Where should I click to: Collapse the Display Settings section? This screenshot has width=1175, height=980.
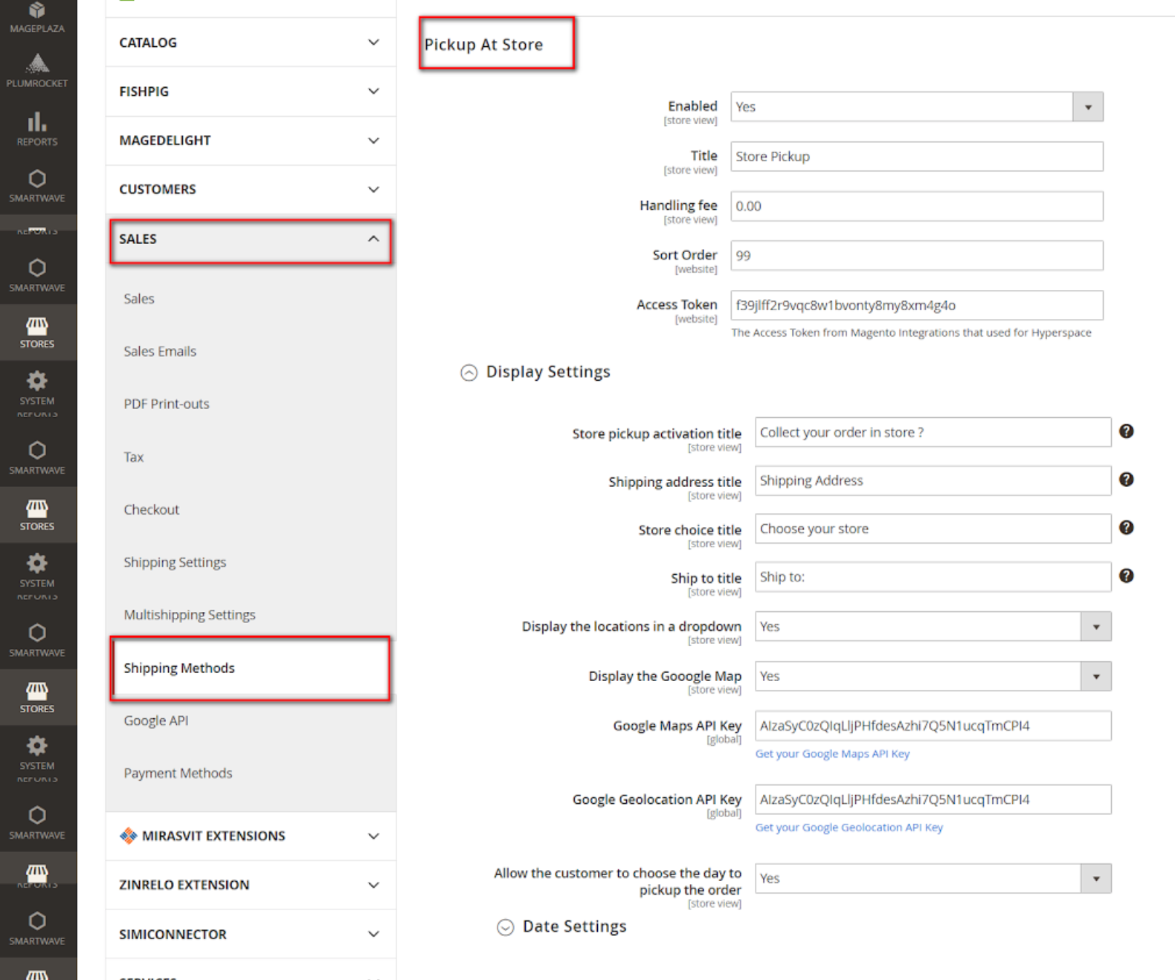pos(469,373)
